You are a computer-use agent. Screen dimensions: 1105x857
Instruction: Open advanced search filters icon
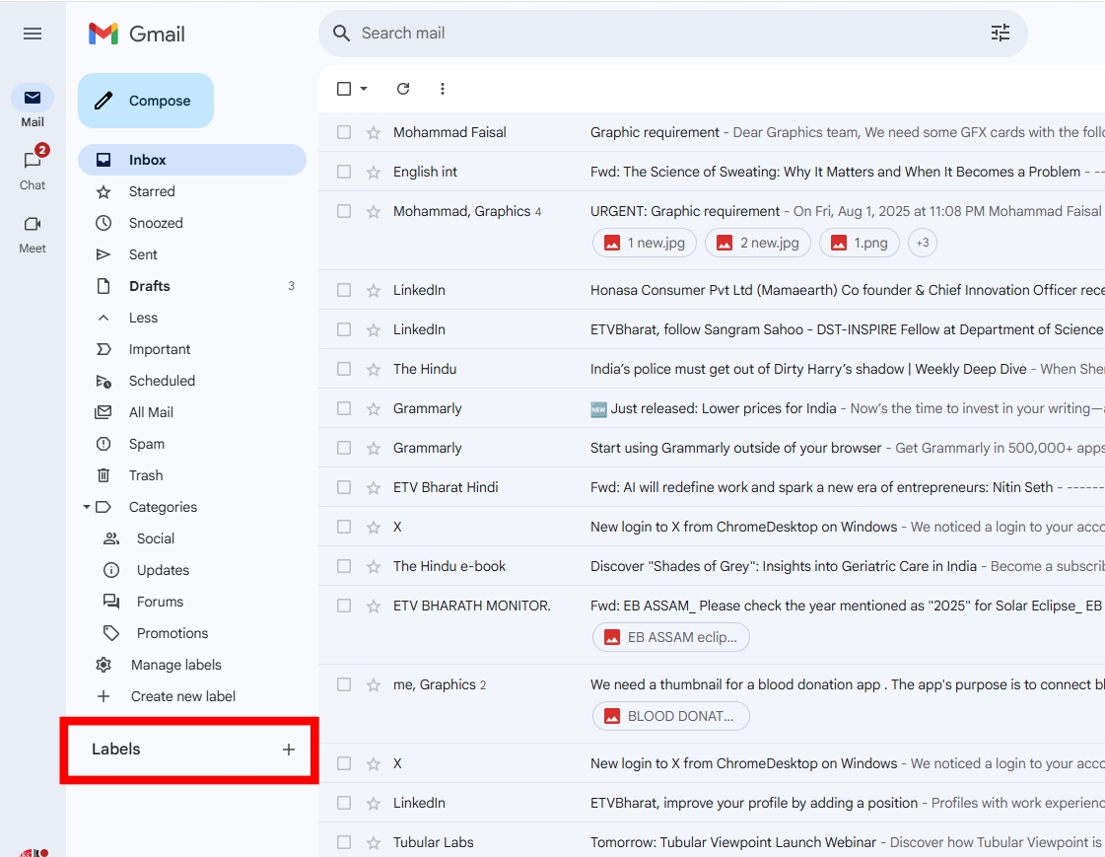(1000, 33)
